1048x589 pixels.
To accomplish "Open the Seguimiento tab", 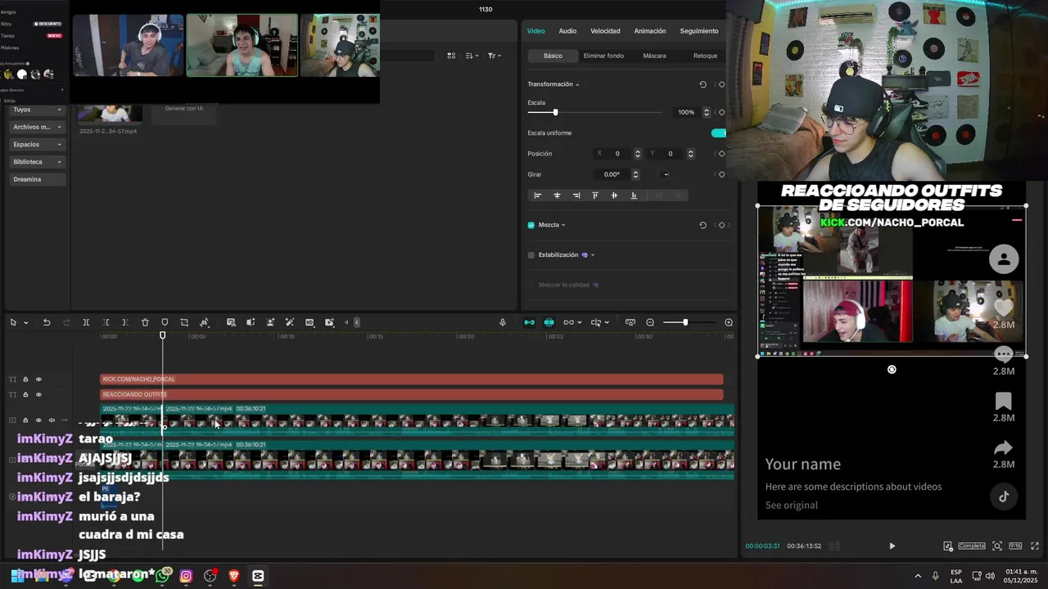I will click(699, 31).
